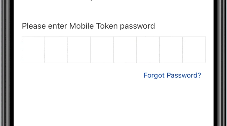Click the fifth password digit box

(125, 50)
